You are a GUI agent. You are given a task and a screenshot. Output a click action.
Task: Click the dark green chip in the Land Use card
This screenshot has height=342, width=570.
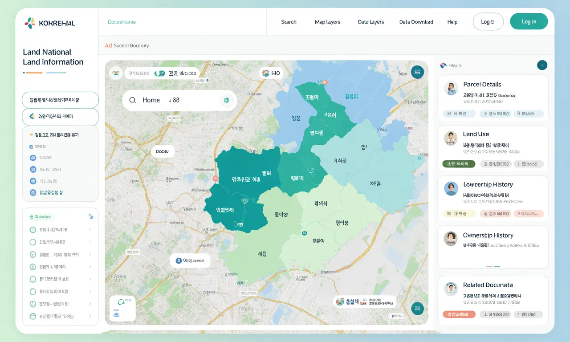tap(459, 164)
